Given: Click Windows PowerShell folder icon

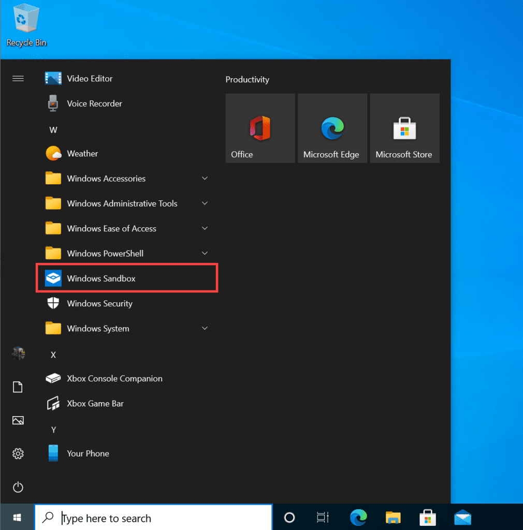Looking at the screenshot, I should (53, 253).
